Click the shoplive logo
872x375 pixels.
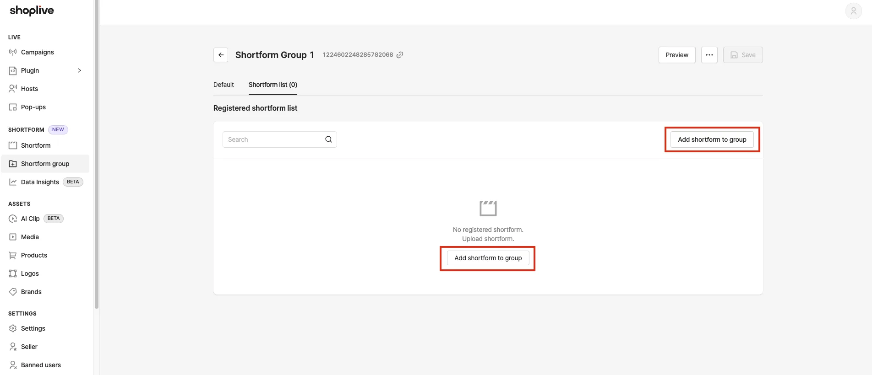[x=32, y=11]
